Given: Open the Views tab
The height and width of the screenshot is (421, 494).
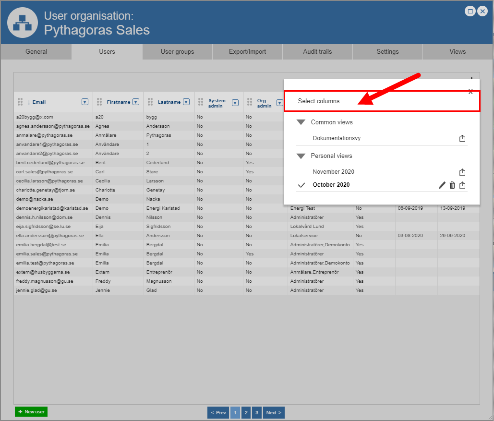Looking at the screenshot, I should click(x=458, y=52).
